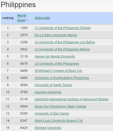The image size is (113, 131).
Task: Open University of the Philippines Manila link
Action: (62, 49)
